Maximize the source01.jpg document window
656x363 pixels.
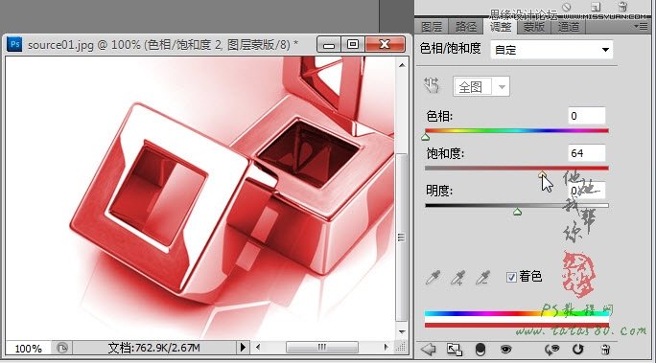353,44
